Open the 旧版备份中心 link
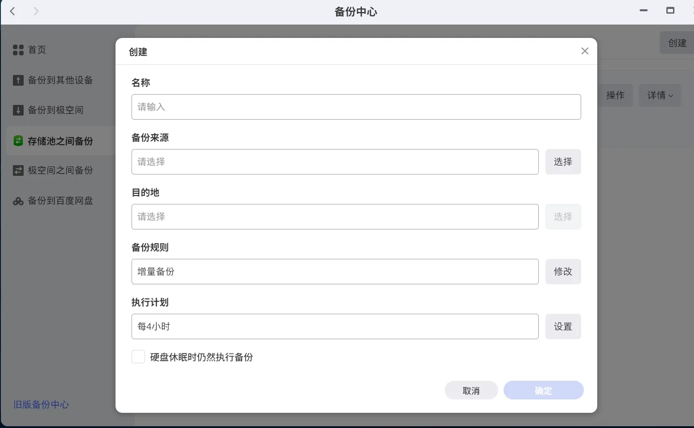Viewport: 694px width, 428px height. click(x=41, y=404)
